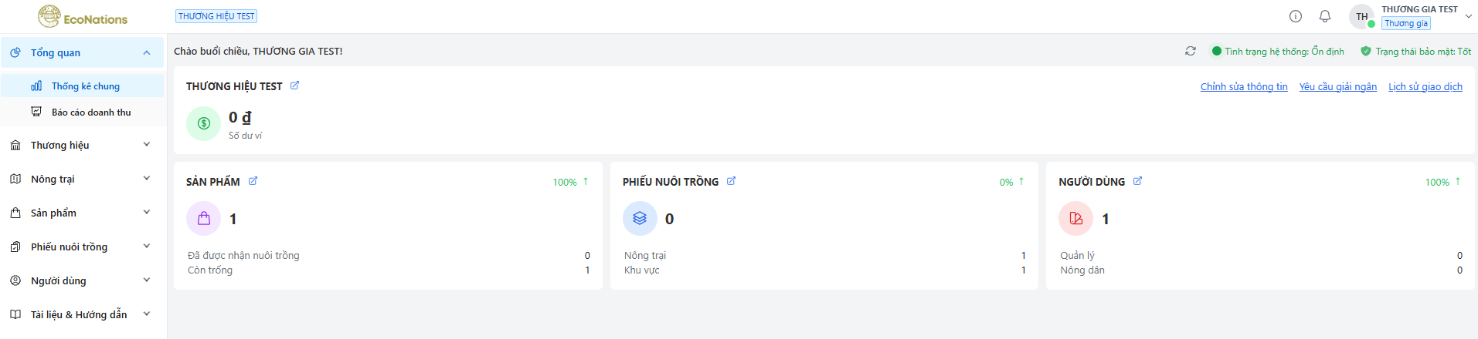Open Báo cáo doanh thu menu item
The image size is (1478, 339).
(90, 112)
